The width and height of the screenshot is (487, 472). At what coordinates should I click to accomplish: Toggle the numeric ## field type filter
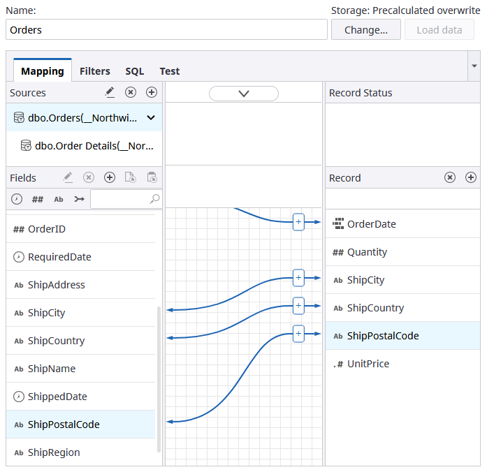pyautogui.click(x=38, y=200)
